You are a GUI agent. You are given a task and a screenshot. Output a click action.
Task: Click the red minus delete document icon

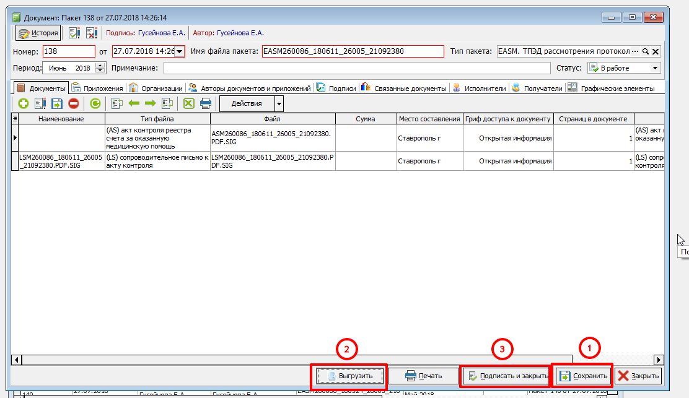[74, 103]
